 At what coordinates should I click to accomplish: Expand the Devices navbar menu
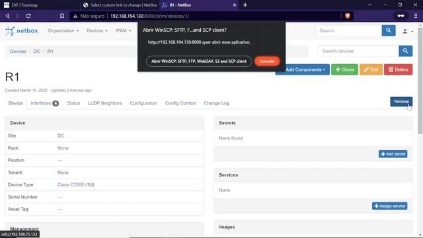[x=97, y=31]
